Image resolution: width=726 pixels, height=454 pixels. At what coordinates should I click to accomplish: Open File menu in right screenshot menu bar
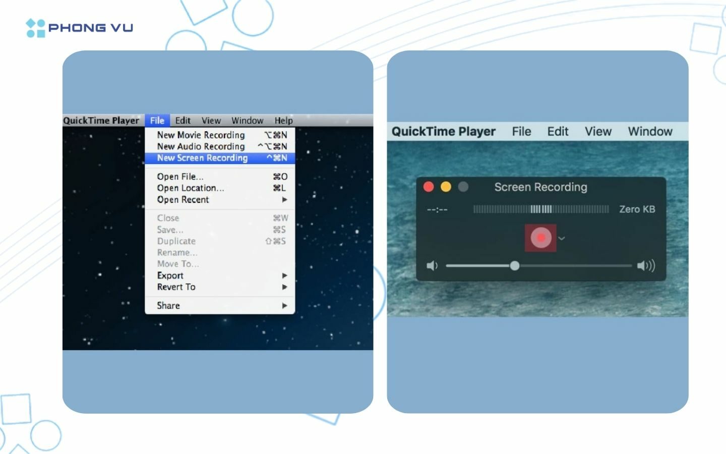pos(521,132)
